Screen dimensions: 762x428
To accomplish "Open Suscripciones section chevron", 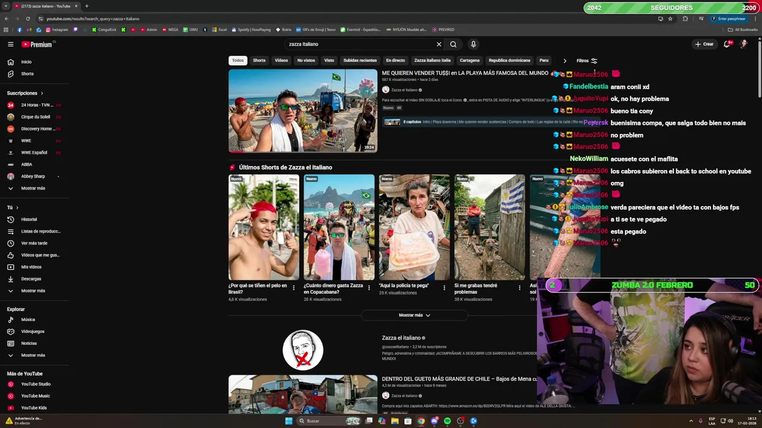I will point(42,93).
